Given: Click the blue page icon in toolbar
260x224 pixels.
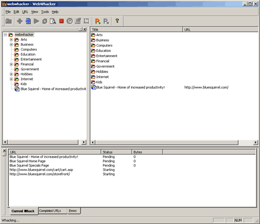Looking at the screenshot, I should point(28,21).
